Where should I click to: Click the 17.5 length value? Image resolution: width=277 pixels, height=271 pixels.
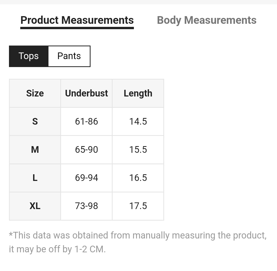138,206
